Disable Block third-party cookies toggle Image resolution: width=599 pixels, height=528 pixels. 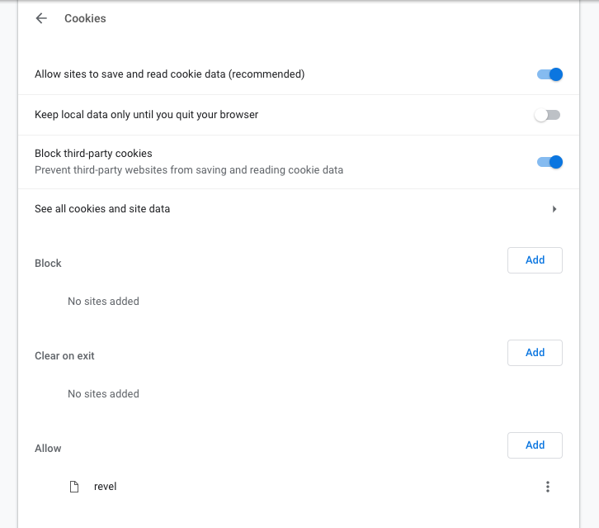click(549, 162)
